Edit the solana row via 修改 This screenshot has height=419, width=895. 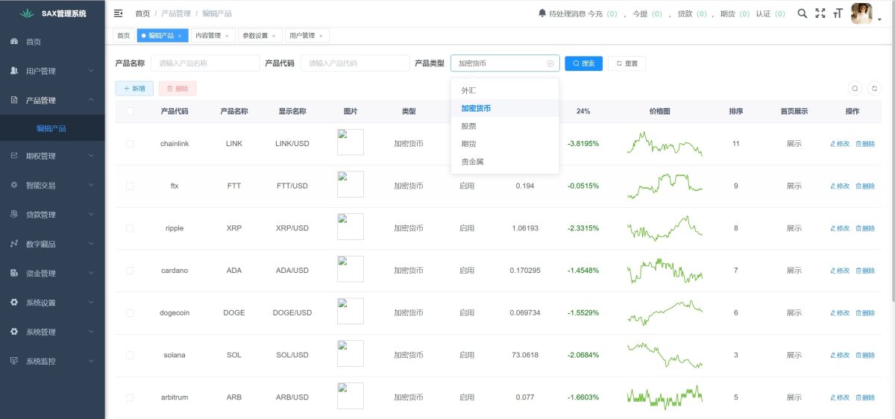coord(840,355)
